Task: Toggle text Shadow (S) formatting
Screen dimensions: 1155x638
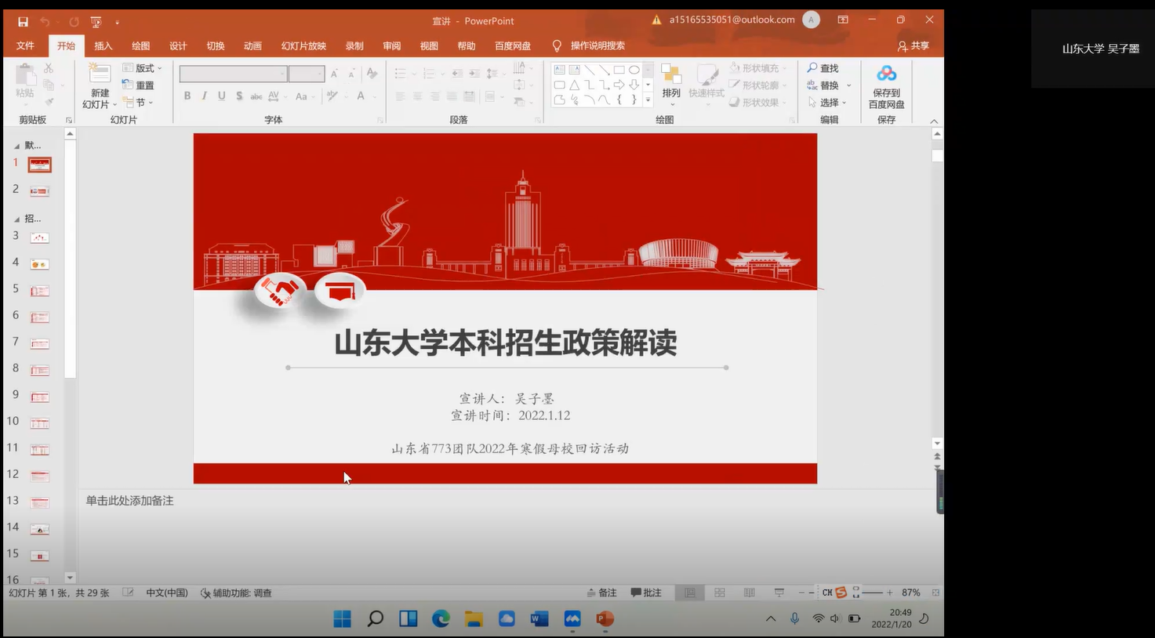Action: tap(239, 96)
